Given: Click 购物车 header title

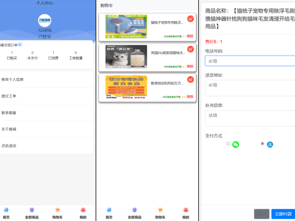Looking at the screenshot, I should (107, 6).
